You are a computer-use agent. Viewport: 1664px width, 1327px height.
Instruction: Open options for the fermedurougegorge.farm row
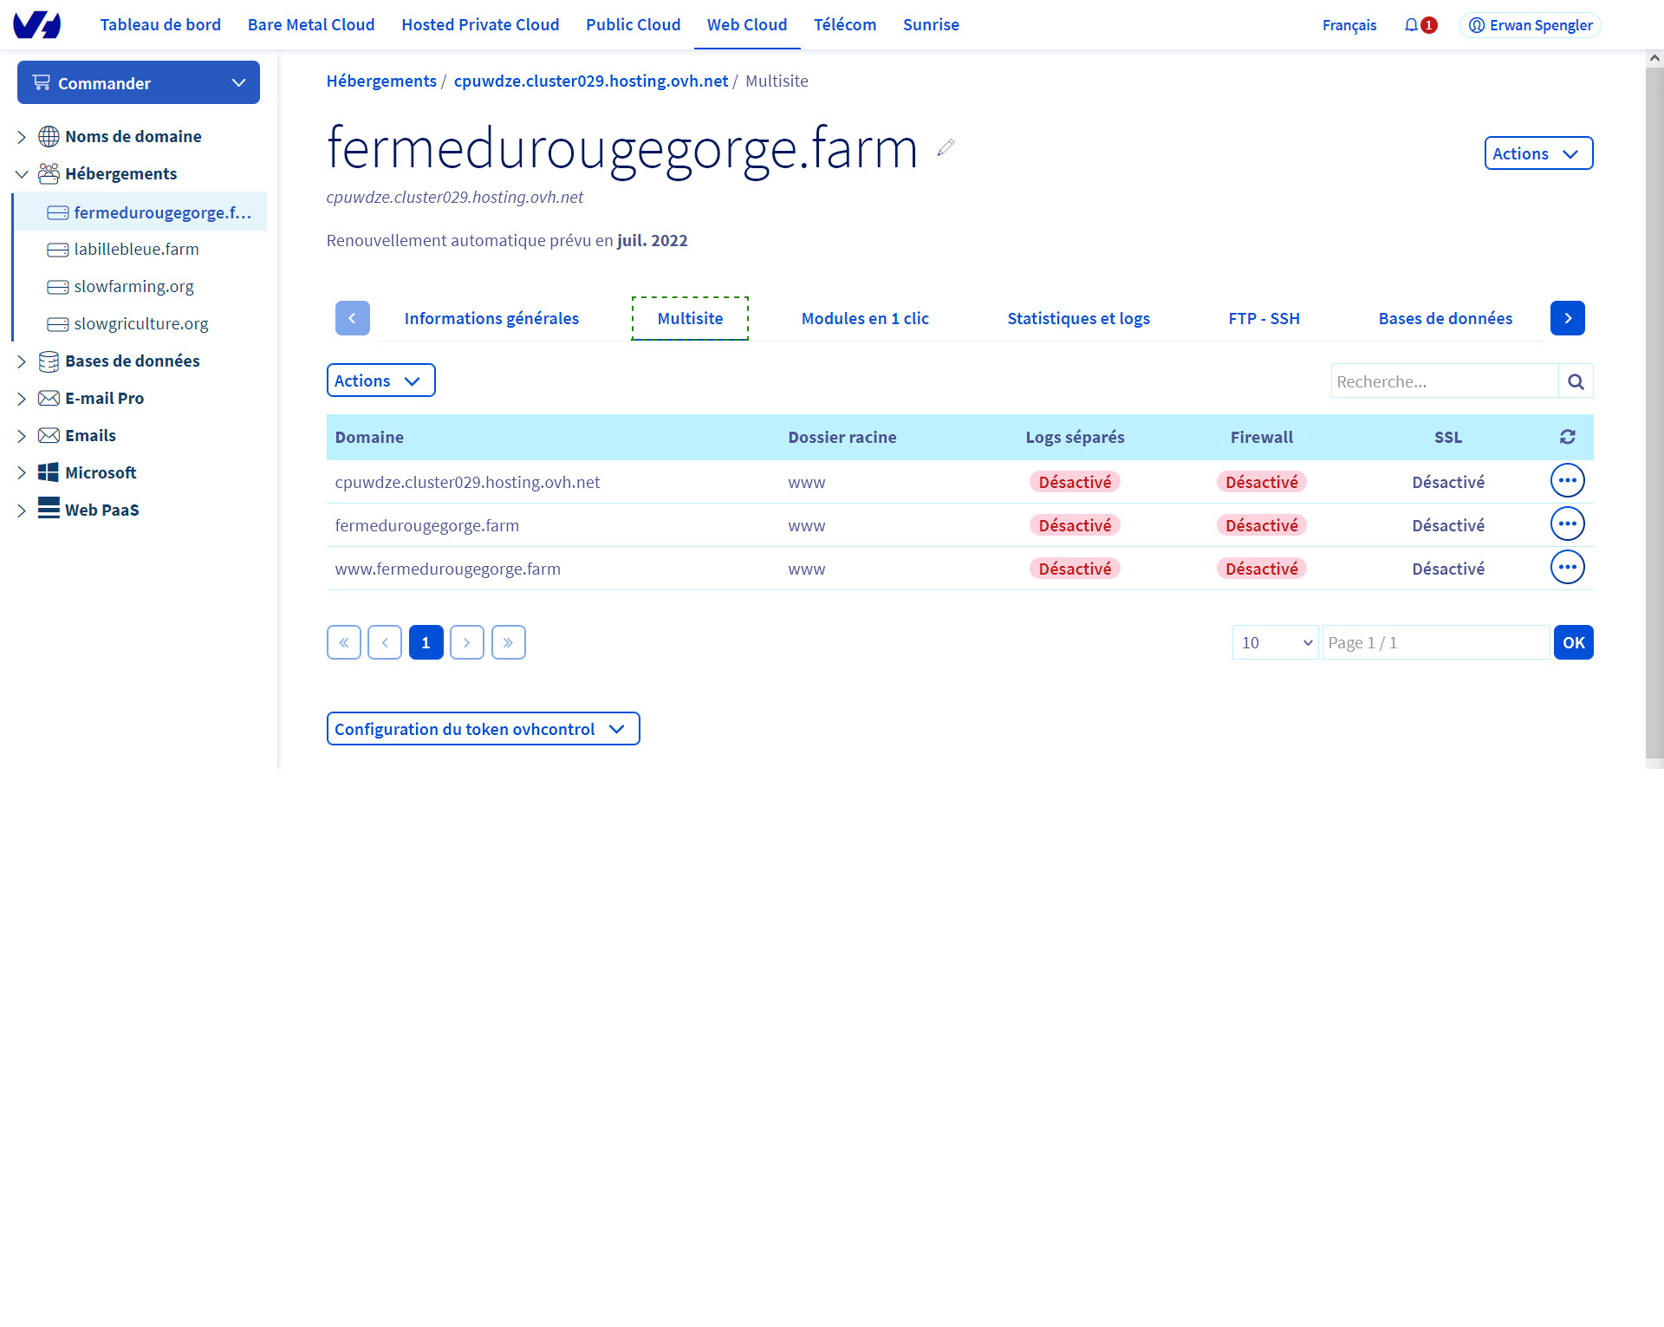(x=1567, y=524)
